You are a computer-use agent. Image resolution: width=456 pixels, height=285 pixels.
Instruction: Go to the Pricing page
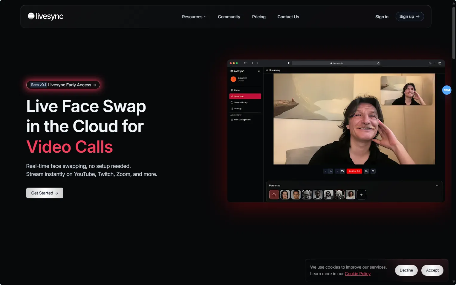pyautogui.click(x=259, y=17)
